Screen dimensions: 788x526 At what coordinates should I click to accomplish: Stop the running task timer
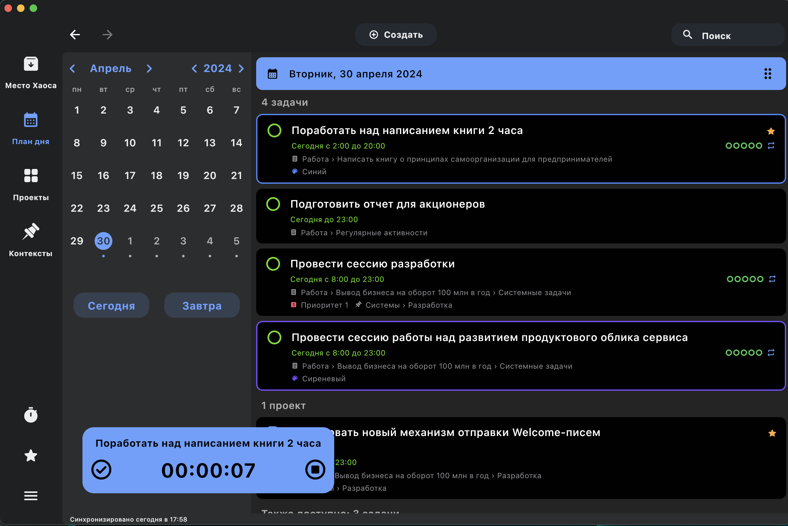click(x=315, y=470)
